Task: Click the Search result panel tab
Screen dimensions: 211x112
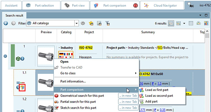Action: coord(14,15)
